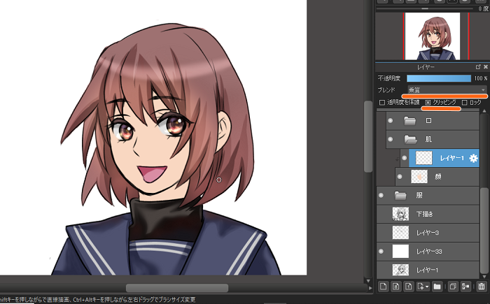Hide the selected レイヤー1 clipping layer
Image resolution: width=490 pixels, height=304 pixels.
tap(405, 158)
